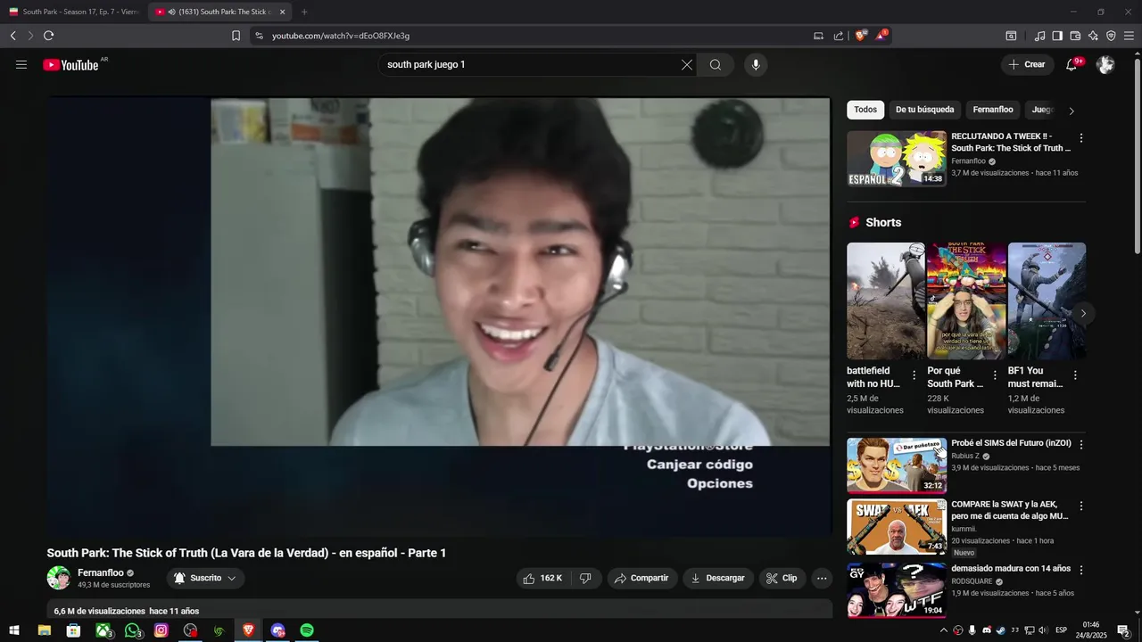The image size is (1142, 642).
Task: Toggle the browser sidebar panel
Action: pos(1057,36)
